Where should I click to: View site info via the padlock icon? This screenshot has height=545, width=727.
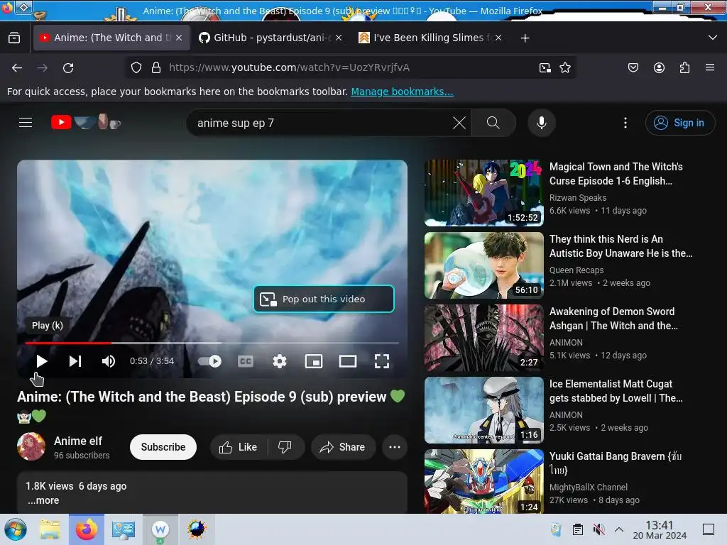point(156,67)
